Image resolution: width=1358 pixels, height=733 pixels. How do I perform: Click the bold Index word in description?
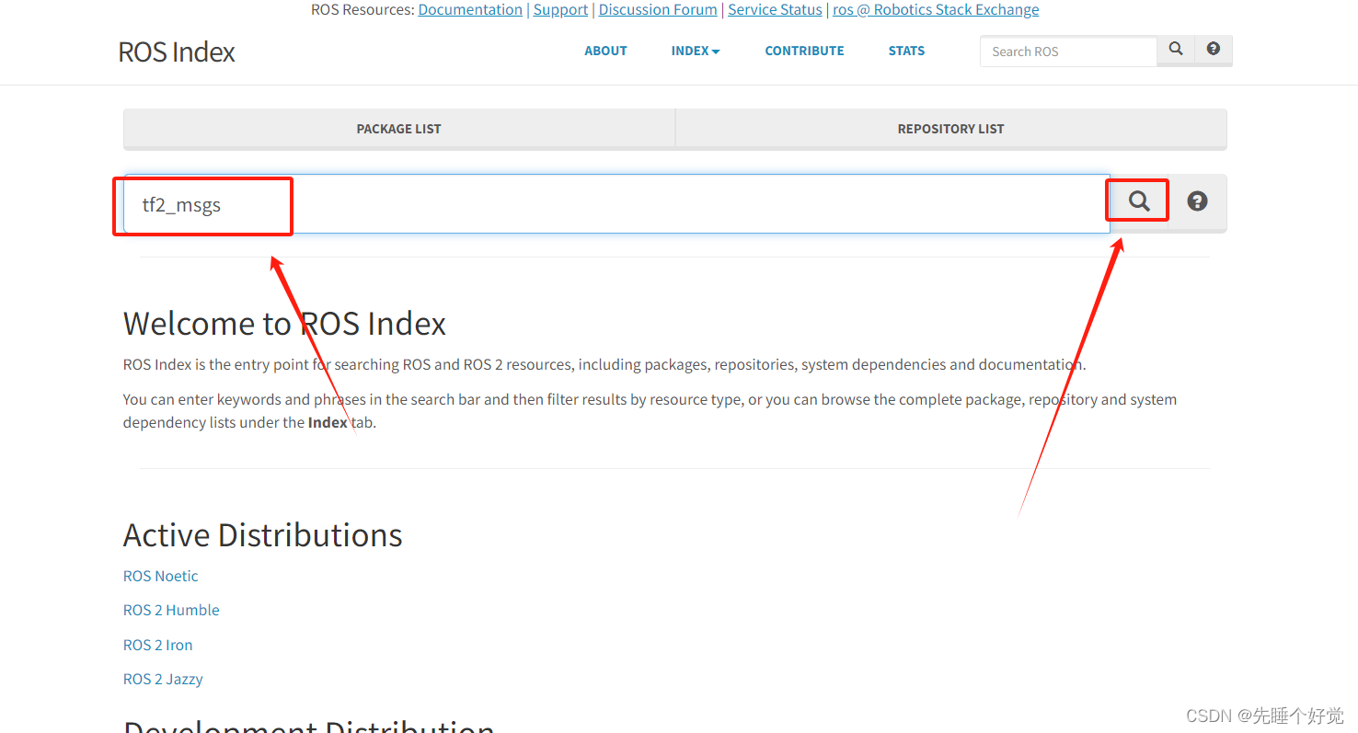[328, 423]
